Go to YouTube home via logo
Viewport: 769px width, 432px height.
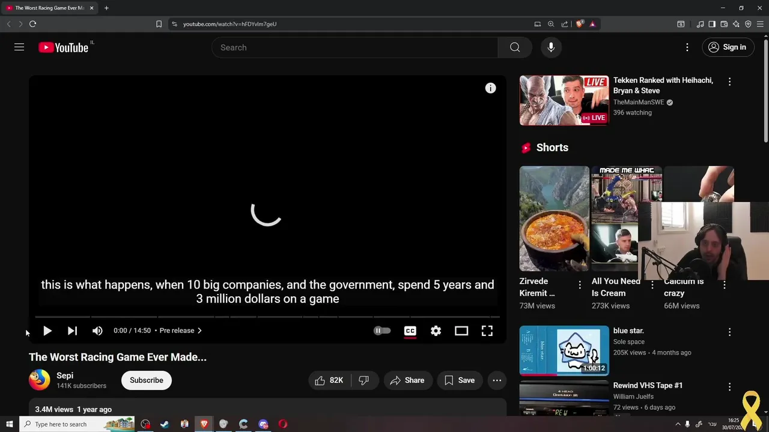point(63,47)
